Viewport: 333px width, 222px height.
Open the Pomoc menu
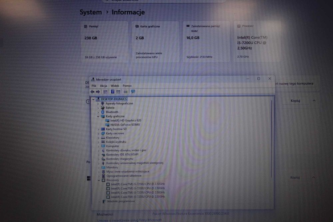(x=127, y=86)
